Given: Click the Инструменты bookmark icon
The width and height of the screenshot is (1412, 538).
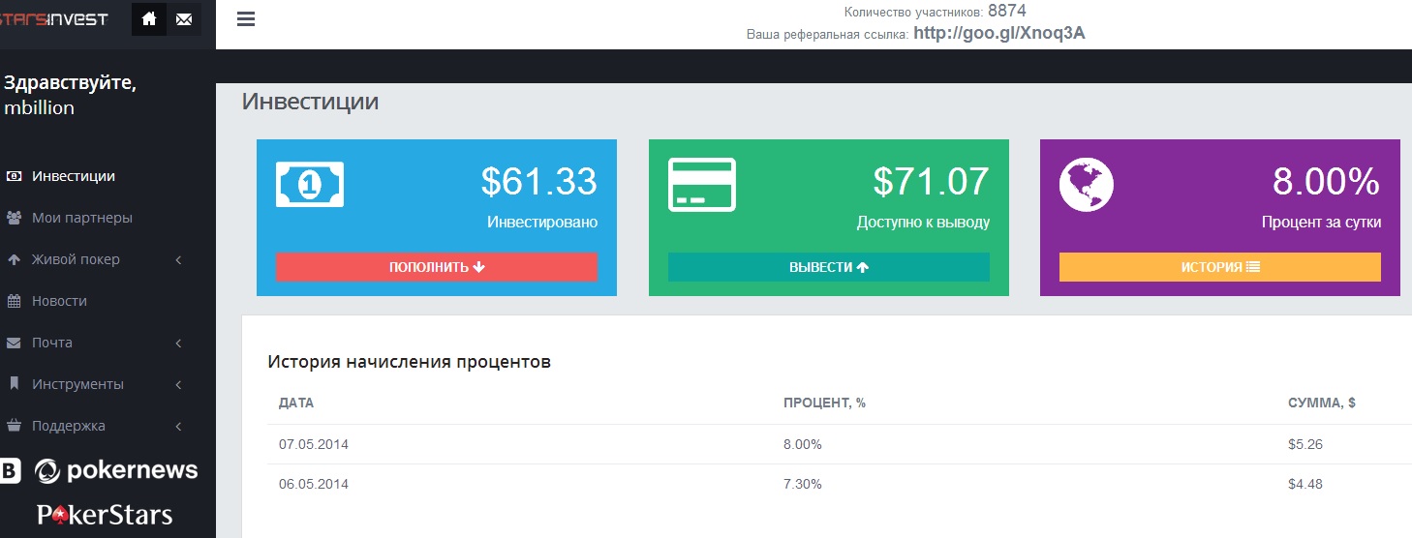Looking at the screenshot, I should [x=14, y=384].
